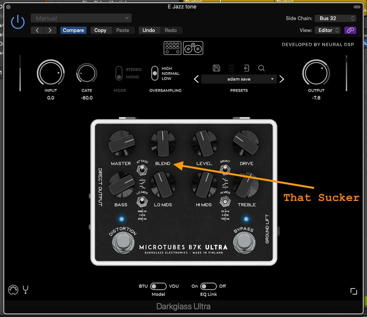Click the E Jazz tone window title
Image resolution: width=367 pixels, height=317 pixels.
(182, 7)
